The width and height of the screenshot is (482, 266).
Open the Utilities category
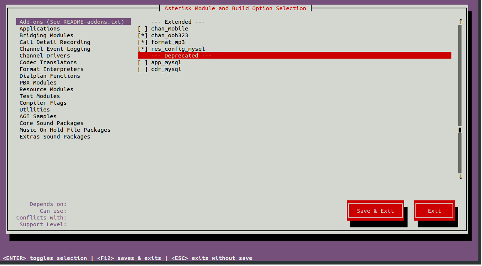pos(34,110)
